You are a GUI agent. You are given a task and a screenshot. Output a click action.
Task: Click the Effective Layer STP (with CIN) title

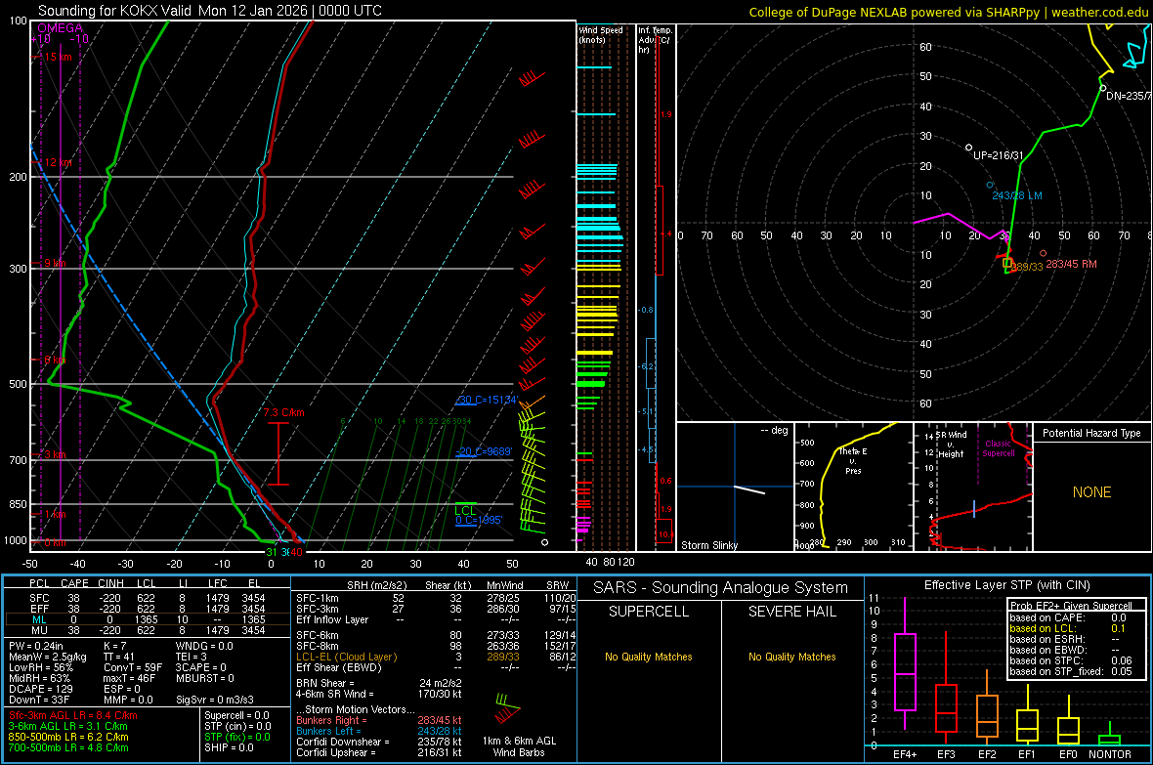pyautogui.click(x=1006, y=585)
